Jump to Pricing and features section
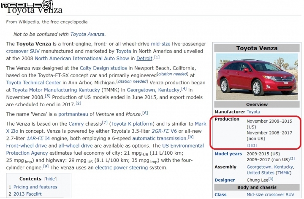This screenshot has width=304, height=199. (35, 187)
